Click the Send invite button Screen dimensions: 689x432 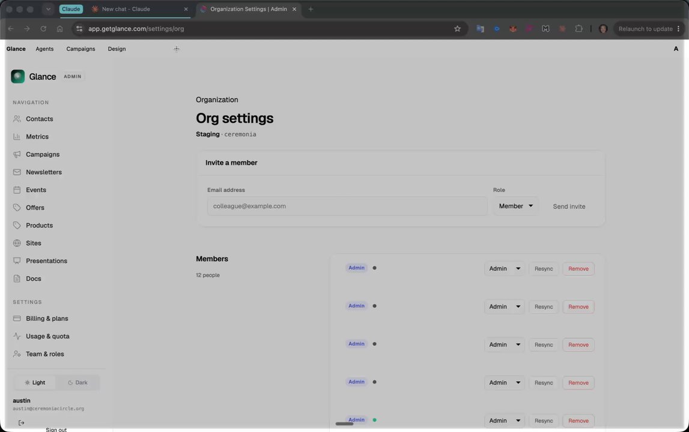(x=569, y=206)
